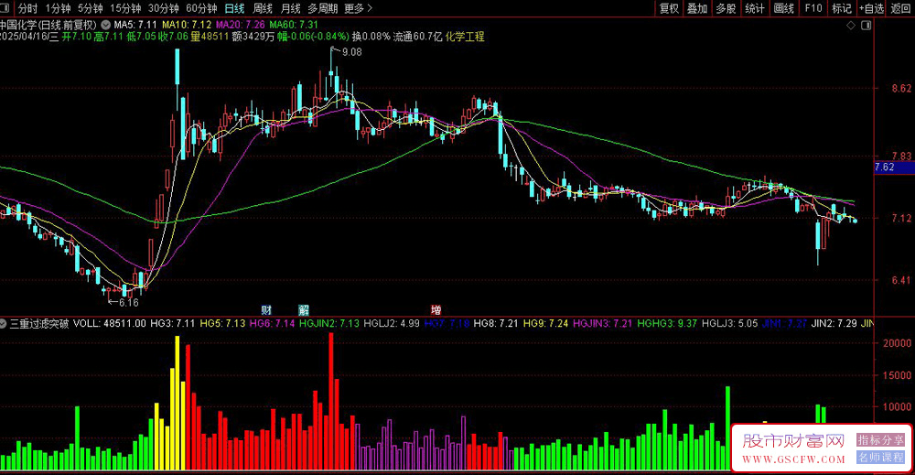
Task: Open the 统计 statistics tool
Action: click(755, 8)
